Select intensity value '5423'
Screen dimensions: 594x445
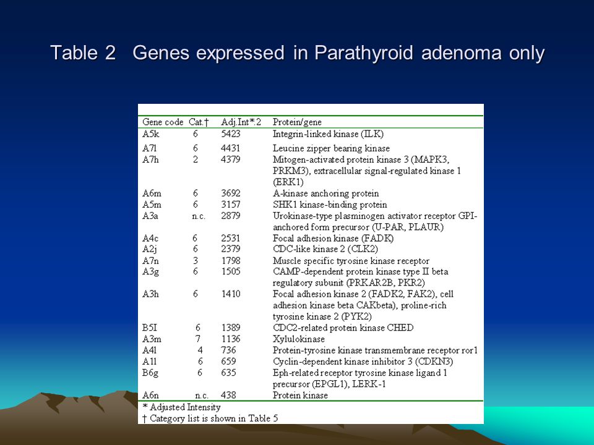click(x=231, y=134)
